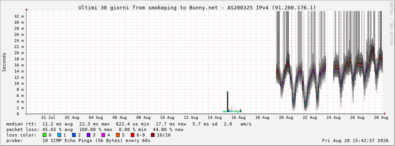Click the tall black spike near 15 Aug
The height and width of the screenshot is (146, 395).
[x=227, y=101]
